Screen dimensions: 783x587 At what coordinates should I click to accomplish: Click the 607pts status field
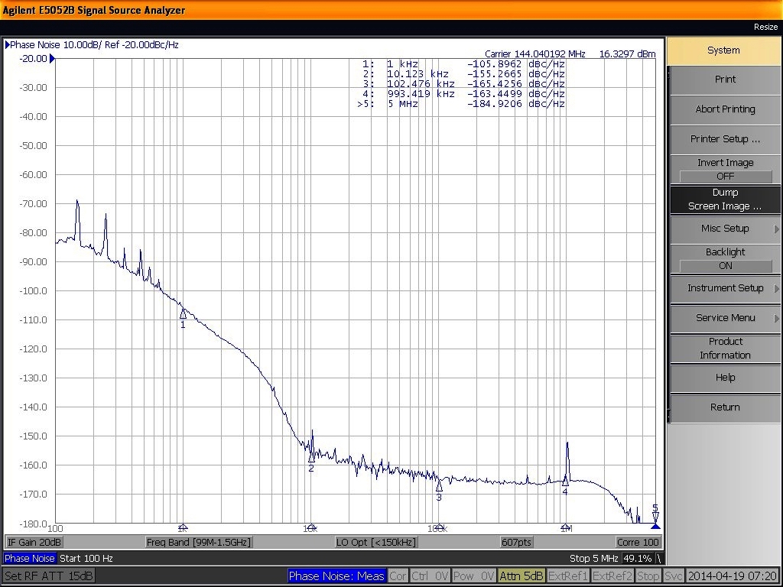coord(516,542)
